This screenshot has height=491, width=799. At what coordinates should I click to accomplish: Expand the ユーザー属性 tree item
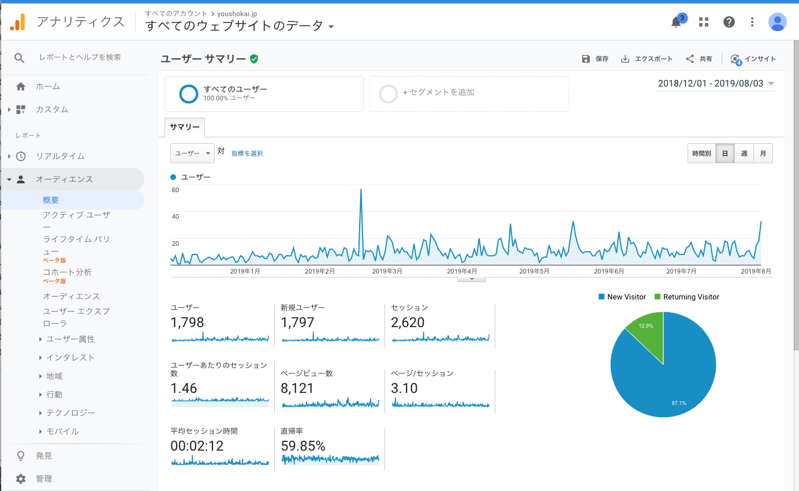[70, 339]
